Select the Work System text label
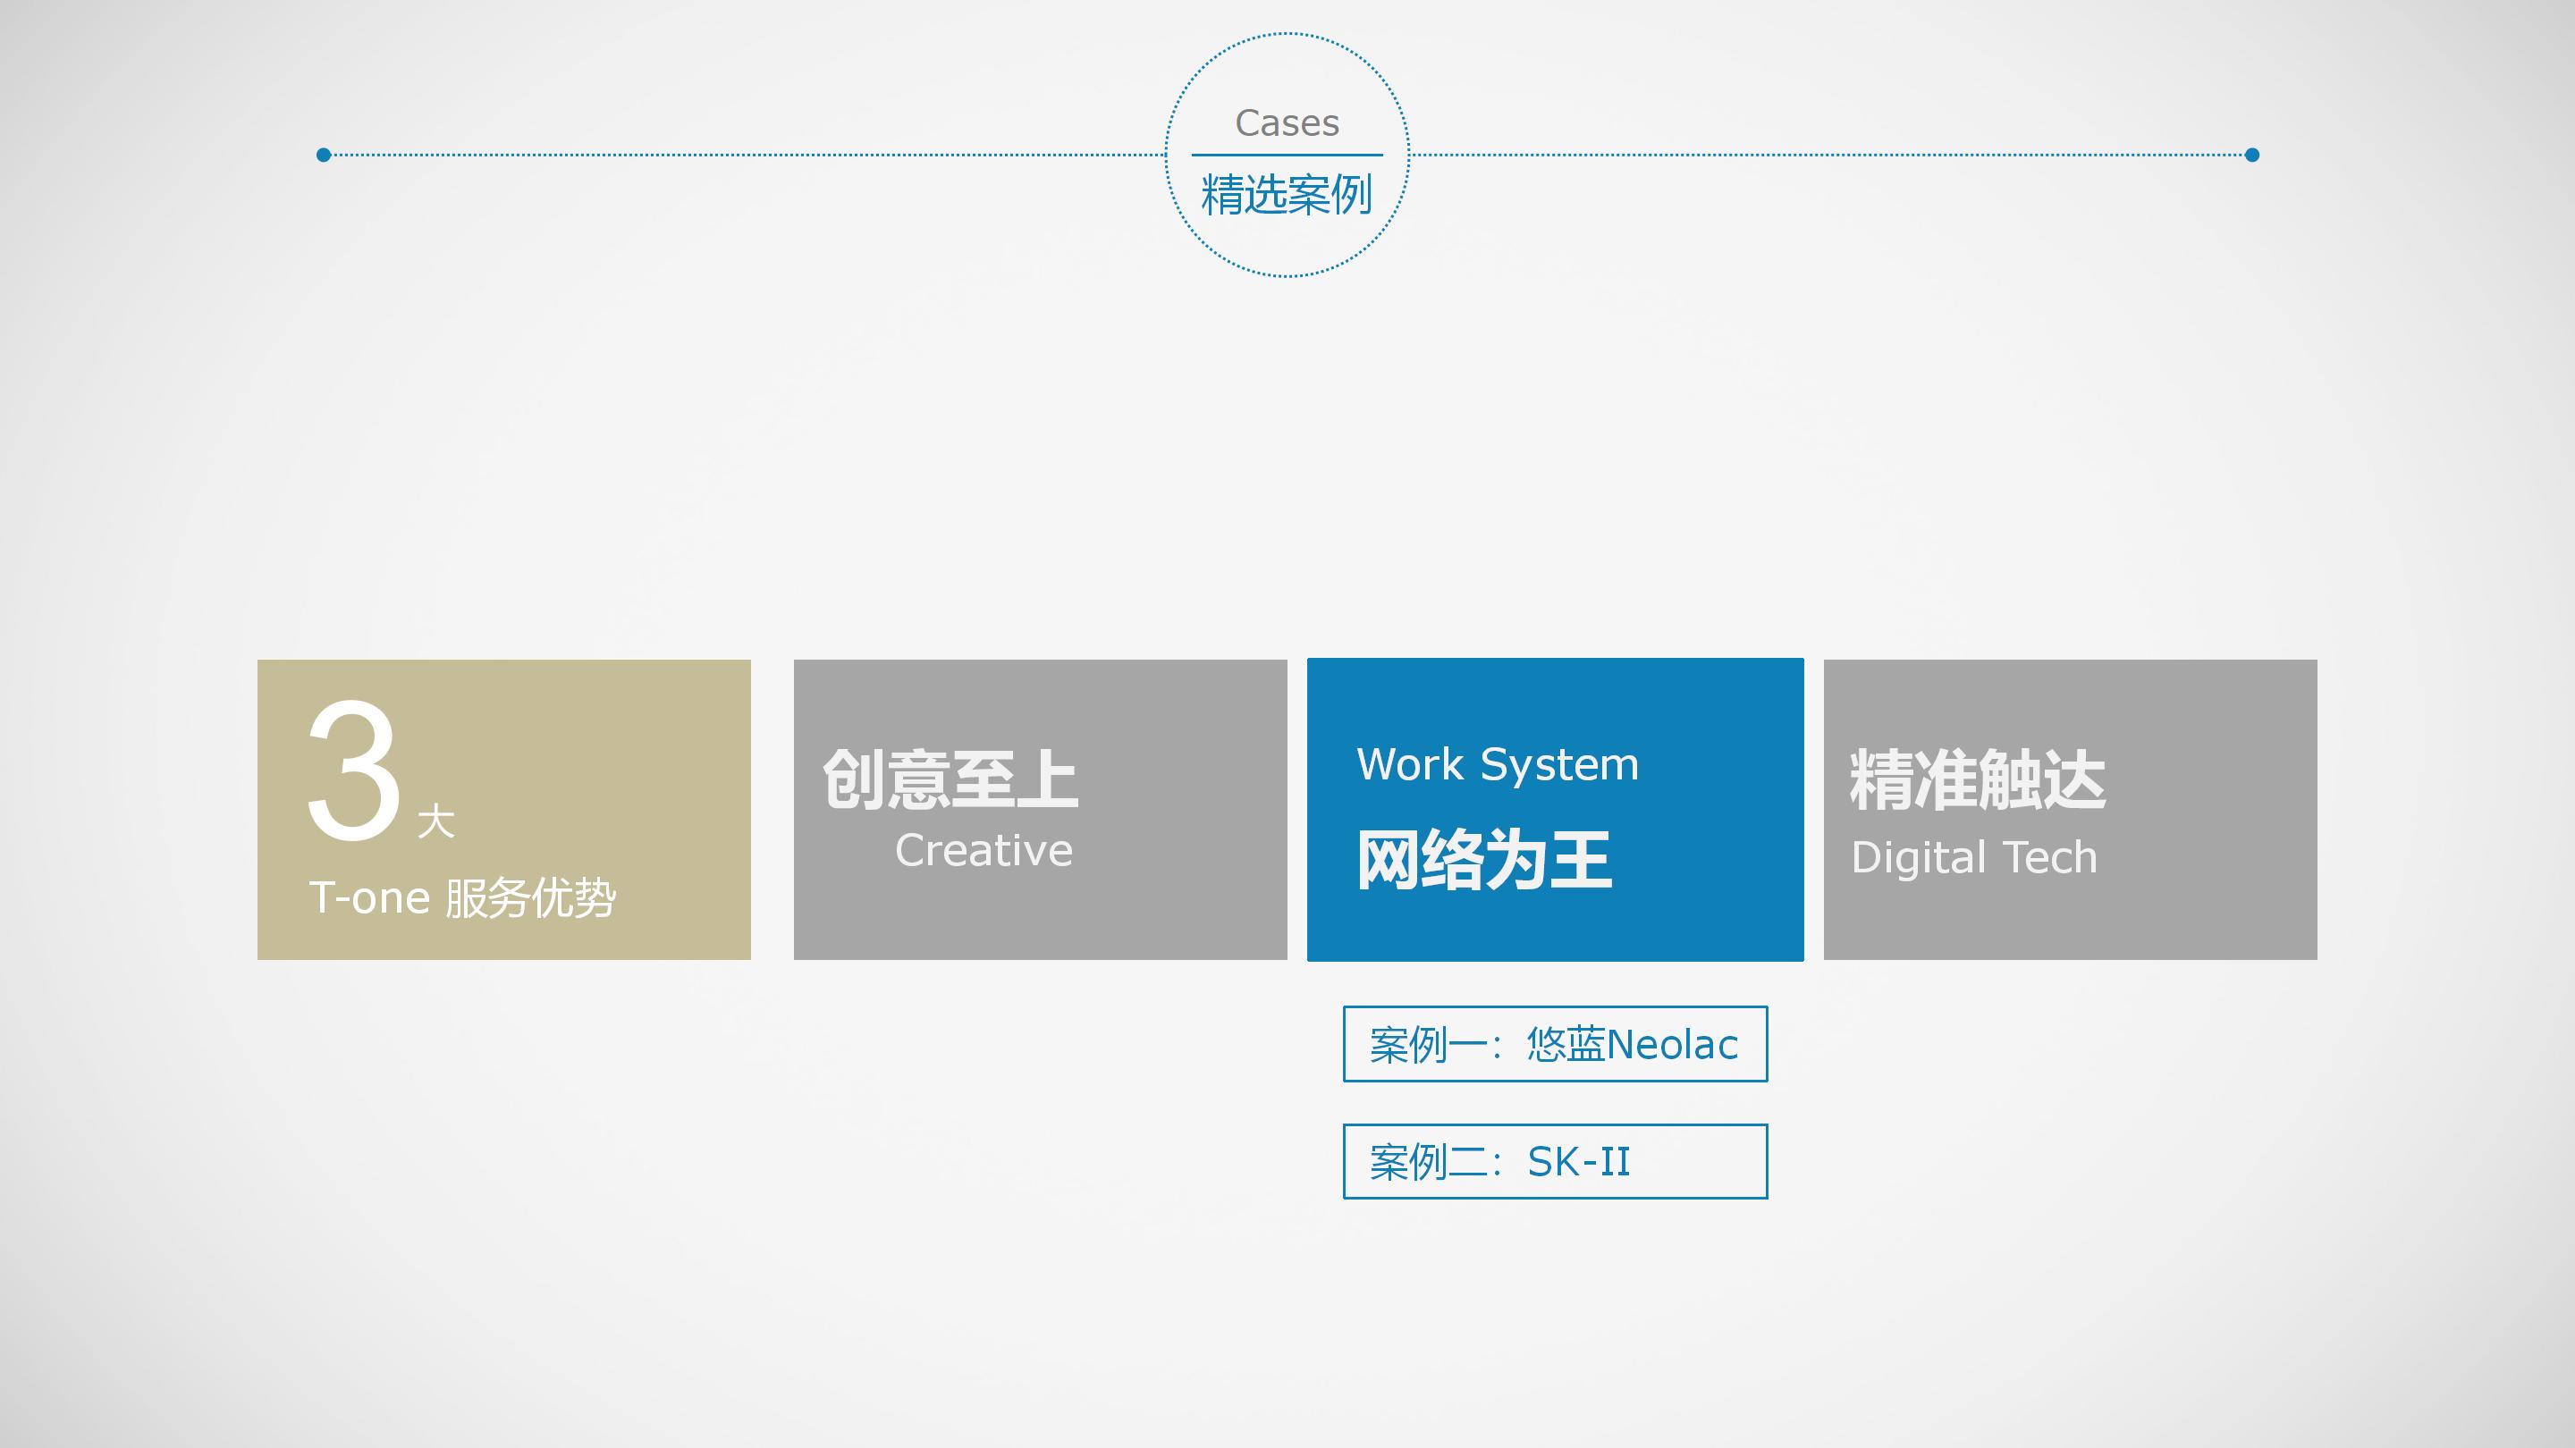The width and height of the screenshot is (2575, 1448). (x=1498, y=764)
